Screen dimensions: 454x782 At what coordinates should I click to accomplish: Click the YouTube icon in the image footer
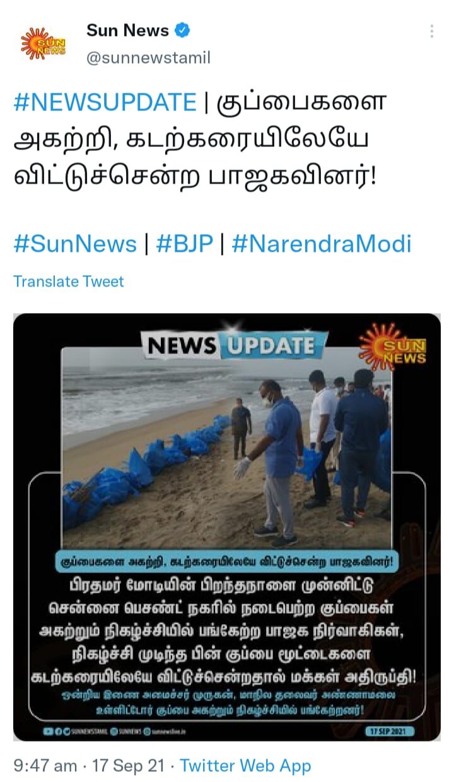click(x=48, y=732)
